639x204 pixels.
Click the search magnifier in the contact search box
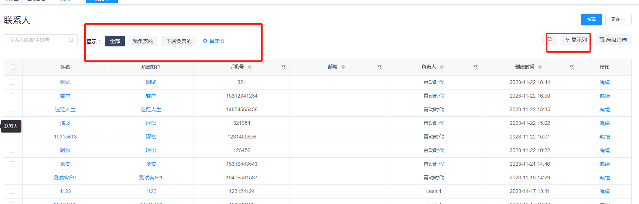tap(71, 40)
